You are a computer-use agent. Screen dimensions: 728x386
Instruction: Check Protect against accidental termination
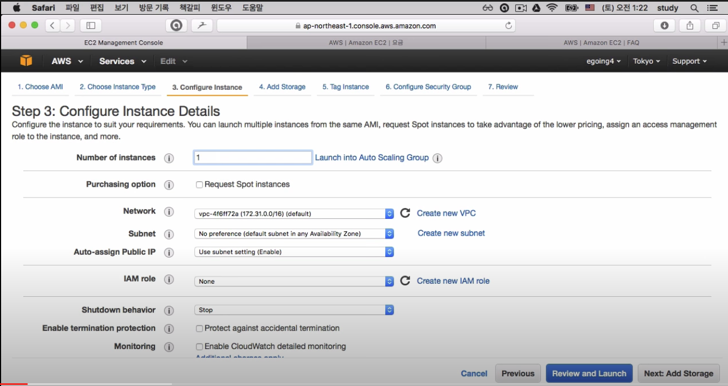[199, 328]
